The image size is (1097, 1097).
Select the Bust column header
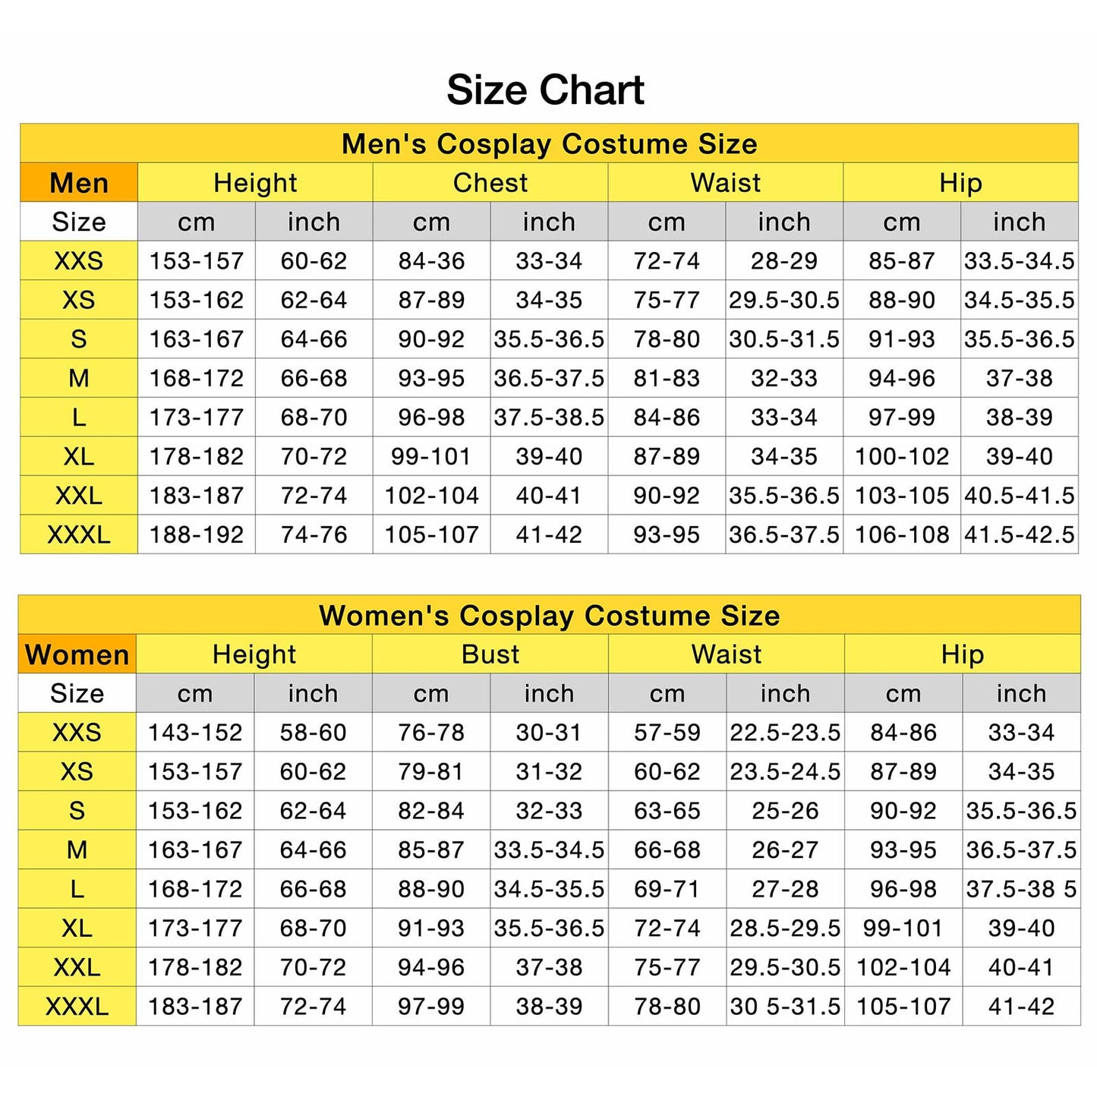(x=490, y=654)
